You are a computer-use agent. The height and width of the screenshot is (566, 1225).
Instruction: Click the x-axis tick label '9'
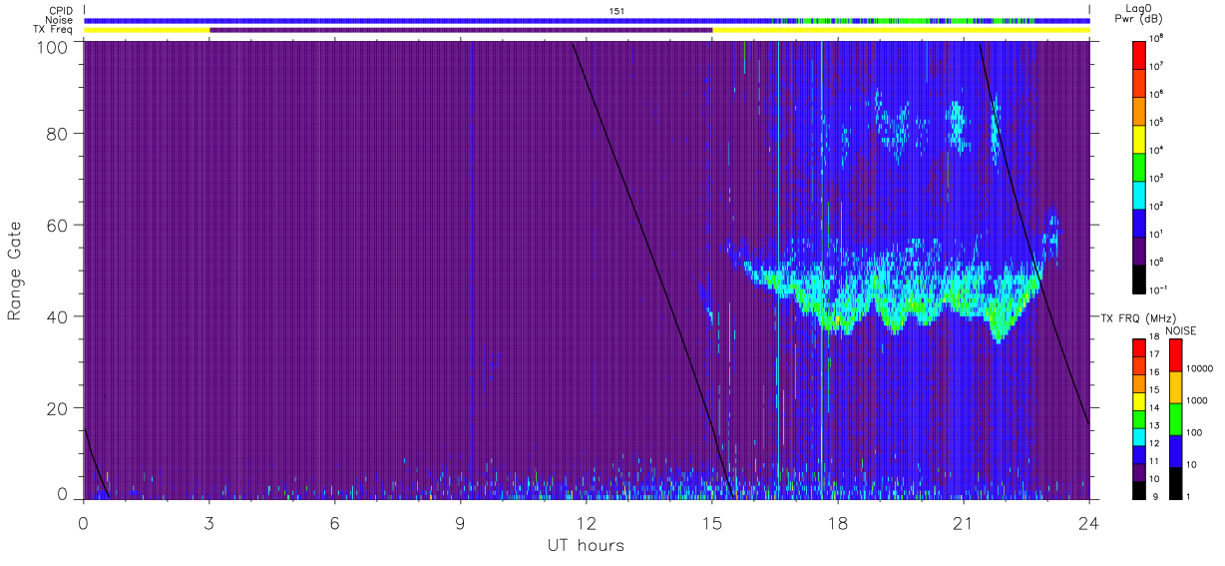pos(460,521)
